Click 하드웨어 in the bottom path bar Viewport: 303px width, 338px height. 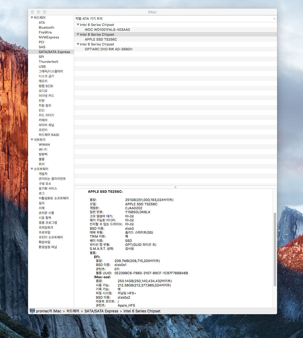[73, 311]
